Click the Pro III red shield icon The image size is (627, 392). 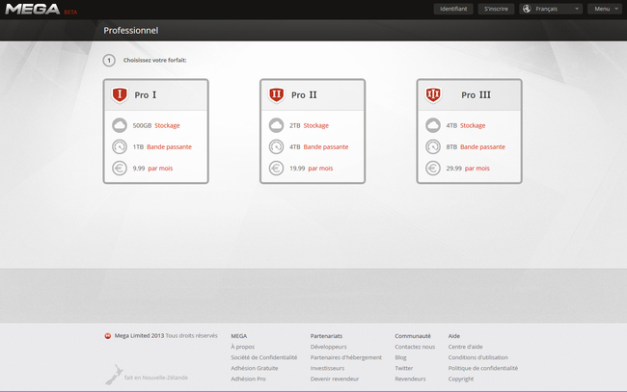(433, 94)
